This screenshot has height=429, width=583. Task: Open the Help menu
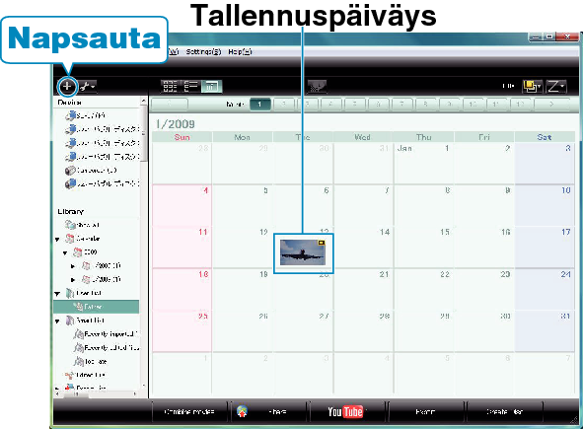[x=240, y=51]
